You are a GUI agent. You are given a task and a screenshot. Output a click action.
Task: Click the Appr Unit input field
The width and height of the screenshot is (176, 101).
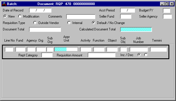click(66, 49)
